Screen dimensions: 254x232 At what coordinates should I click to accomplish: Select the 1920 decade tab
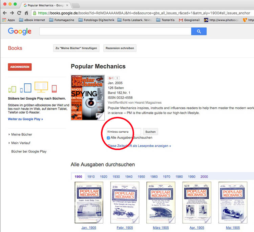pyautogui.click(x=104, y=176)
